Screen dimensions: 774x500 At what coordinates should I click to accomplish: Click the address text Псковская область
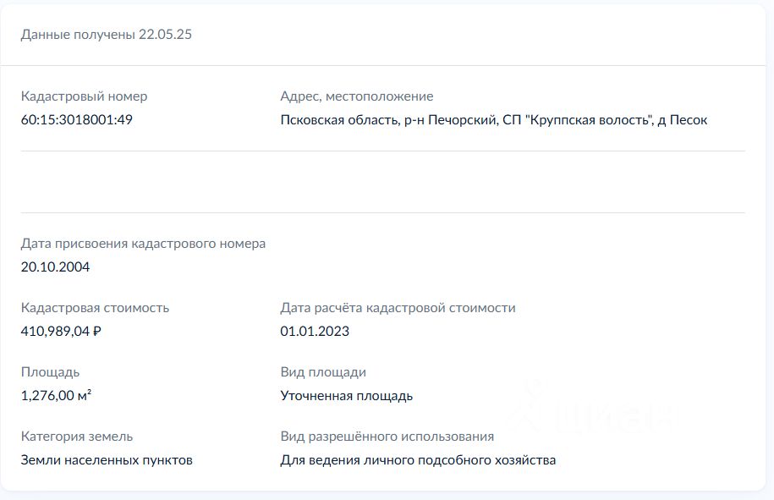[x=340, y=120]
